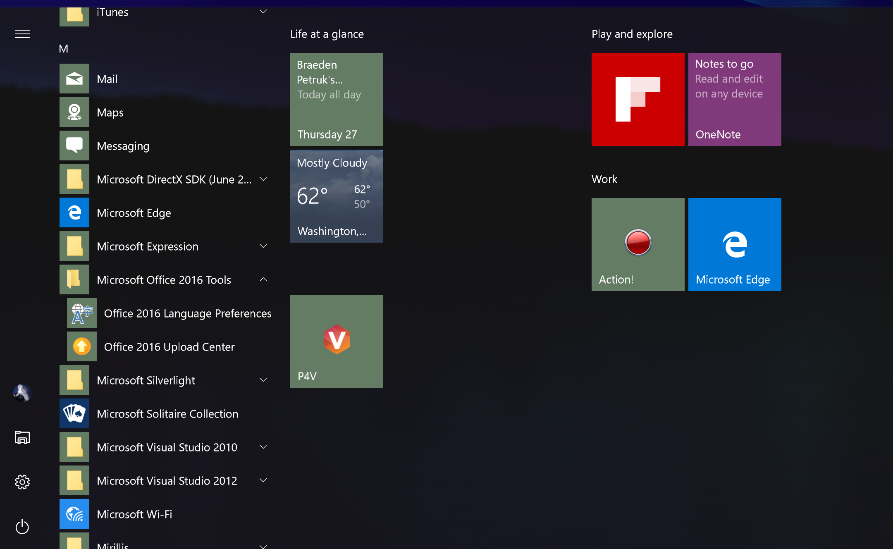Collapse the Microsoft Office 2016 Tools folder
The image size is (893, 549).
tap(263, 279)
